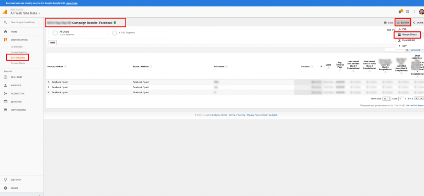Click row 3 facebook / paid source
Image resolution: width=424 pixels, height=196 pixels.
point(60,92)
